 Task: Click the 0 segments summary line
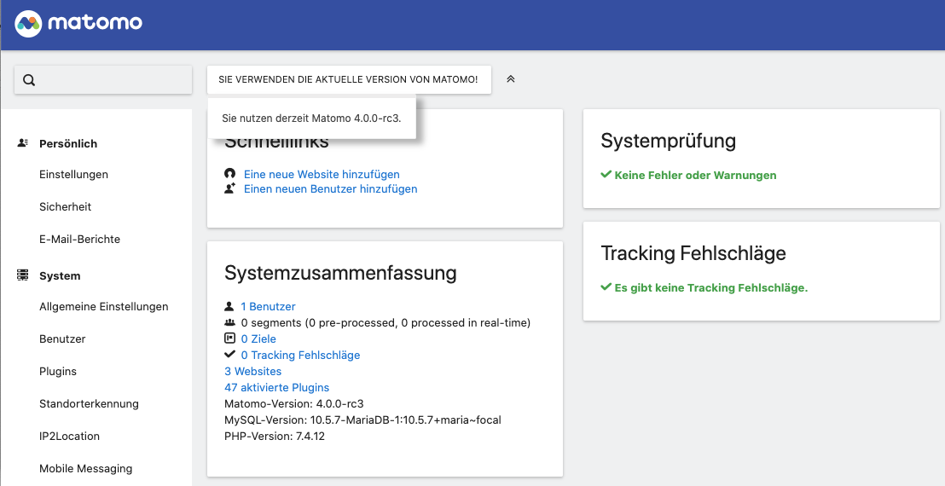[386, 323]
